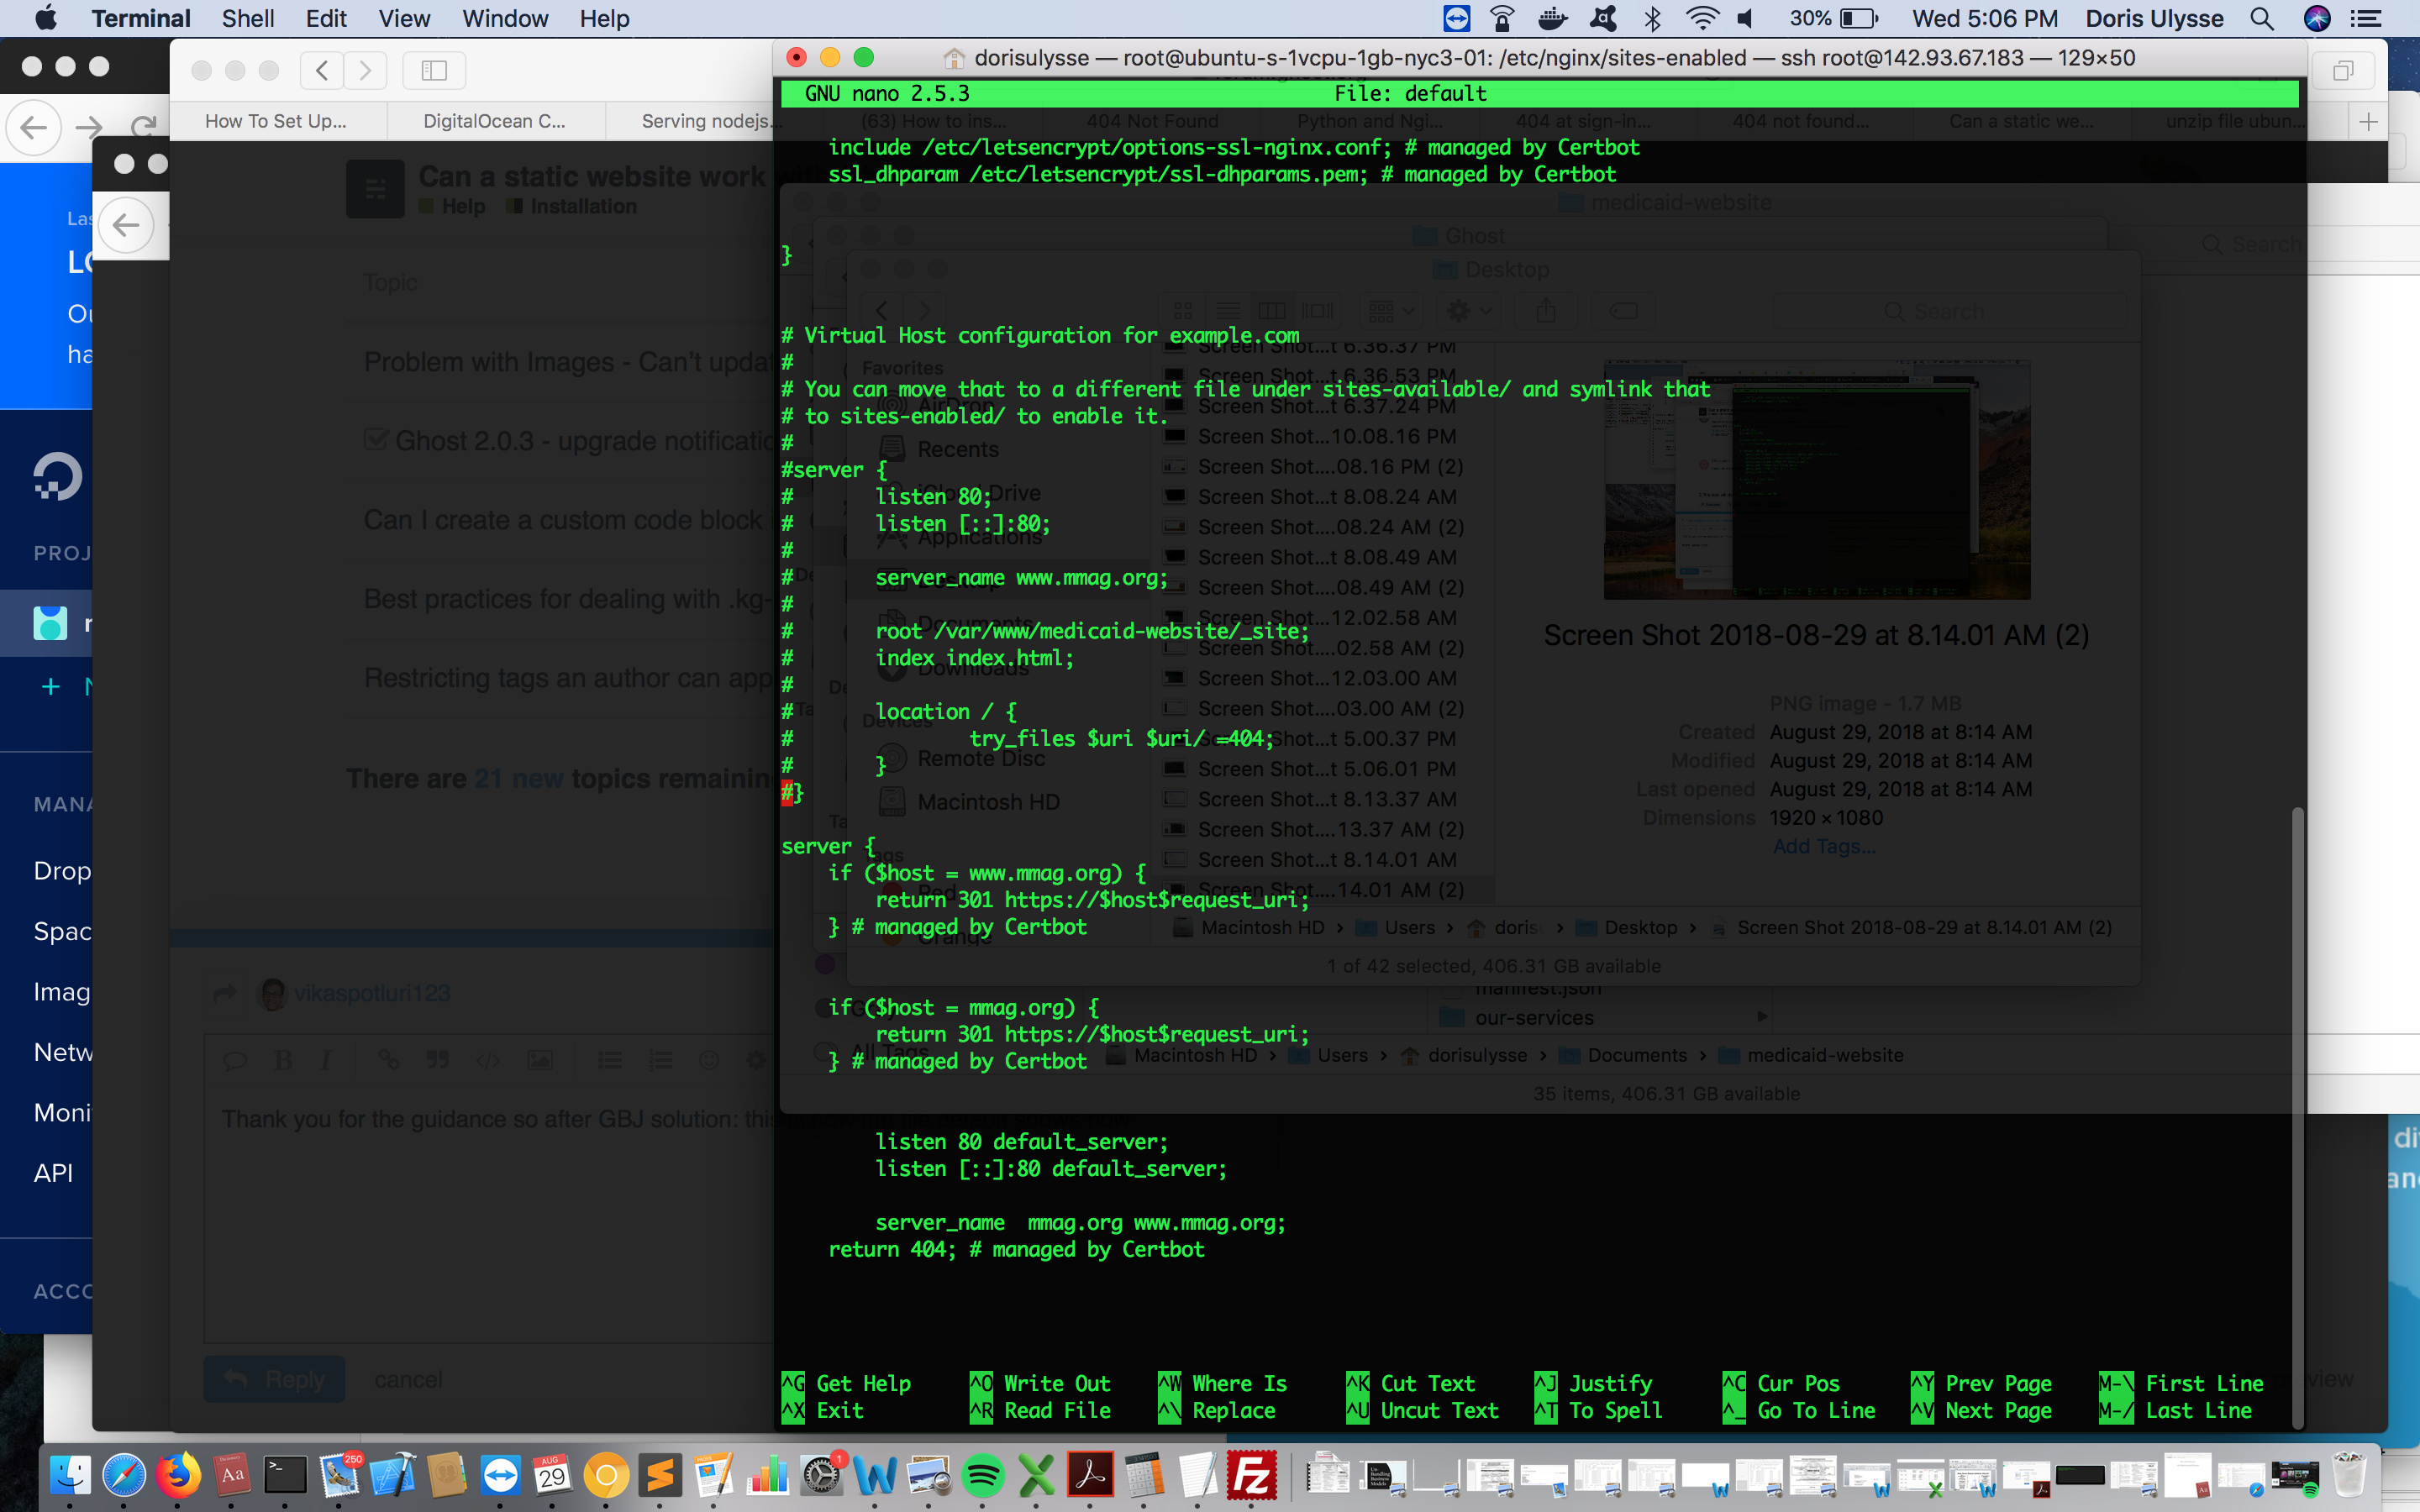
Task: Open the Help menu
Action: [x=604, y=18]
